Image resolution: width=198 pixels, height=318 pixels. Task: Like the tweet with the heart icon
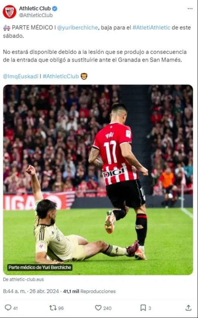pos(98,308)
